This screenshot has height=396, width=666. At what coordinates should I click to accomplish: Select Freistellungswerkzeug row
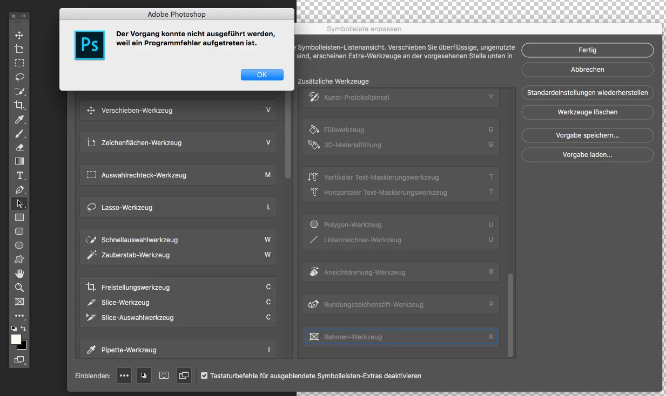[x=178, y=287]
